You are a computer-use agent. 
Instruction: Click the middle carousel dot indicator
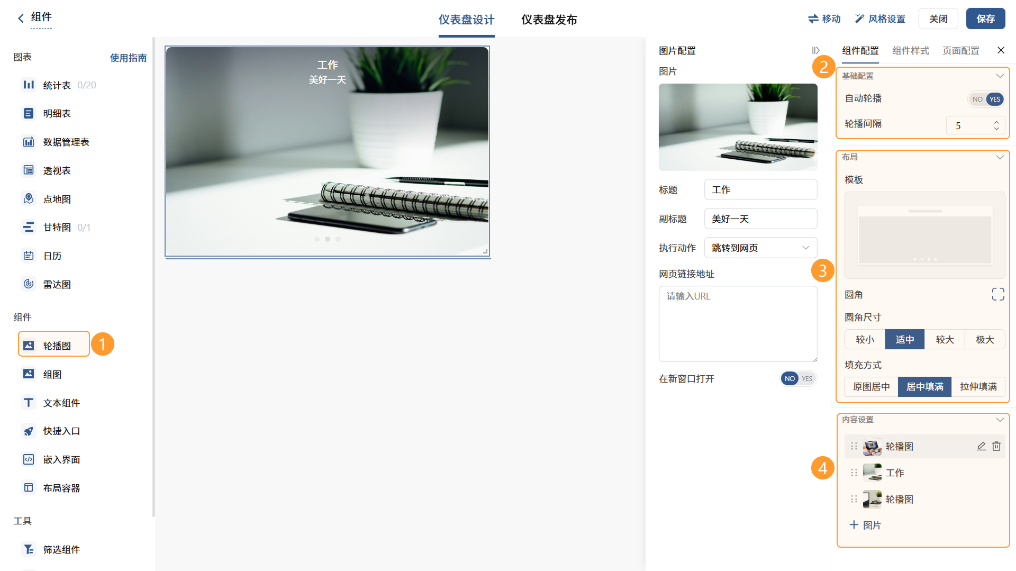pyautogui.click(x=328, y=239)
